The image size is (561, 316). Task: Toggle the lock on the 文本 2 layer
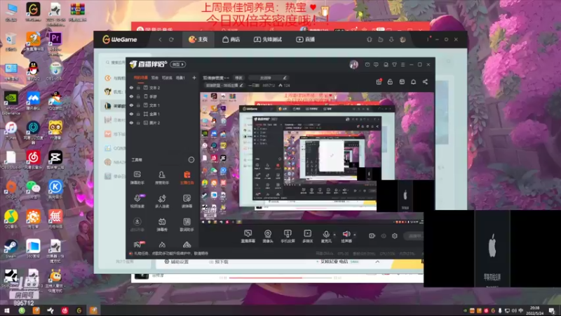pos(138,88)
